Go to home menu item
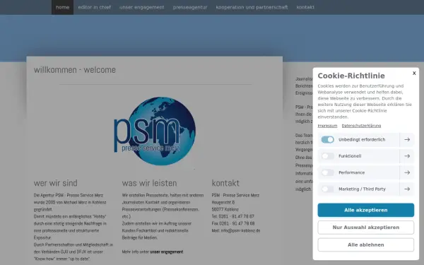 point(62,7)
